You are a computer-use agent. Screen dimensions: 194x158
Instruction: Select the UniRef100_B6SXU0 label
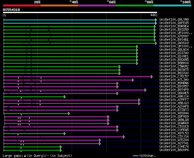[x=174, y=73]
